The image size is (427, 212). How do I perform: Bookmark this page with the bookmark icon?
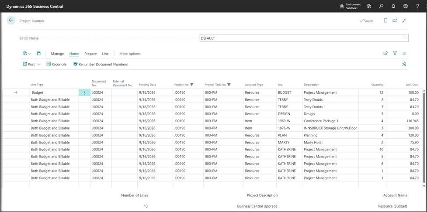pos(385,21)
